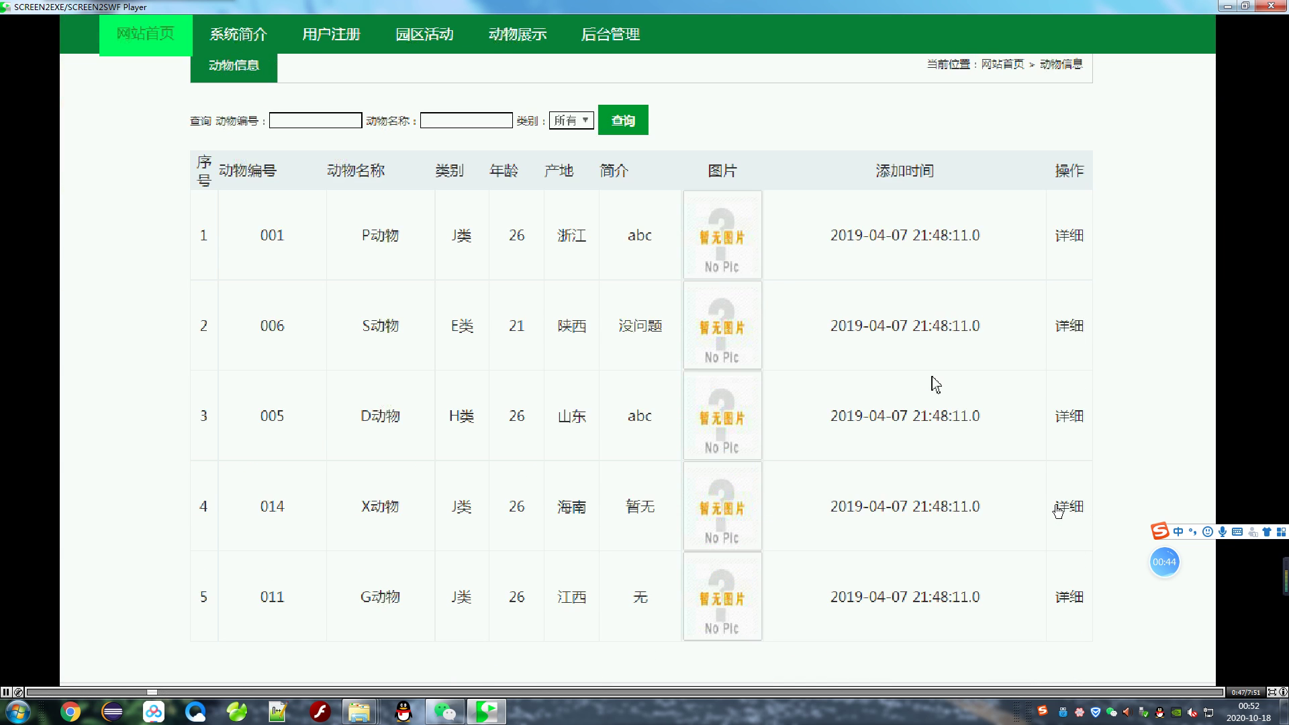Screen dimensions: 1289x725
Task: Open 详细 for animal 006
Action: coord(1069,326)
